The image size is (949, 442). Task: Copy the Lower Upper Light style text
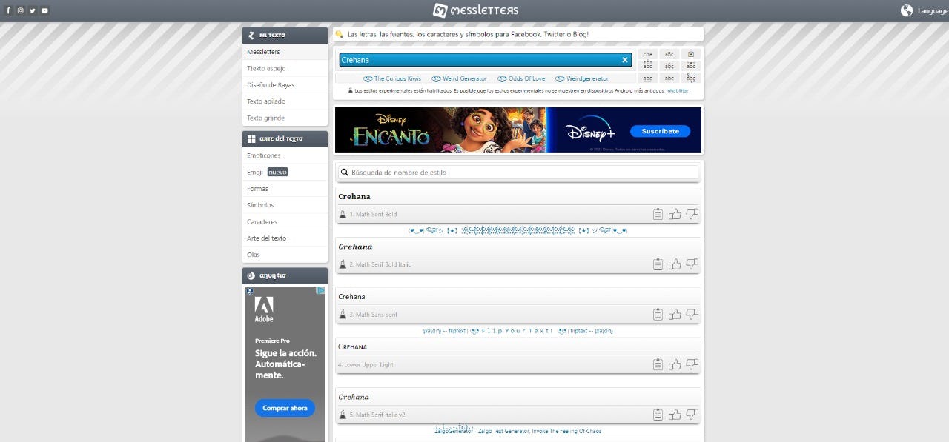(658, 364)
